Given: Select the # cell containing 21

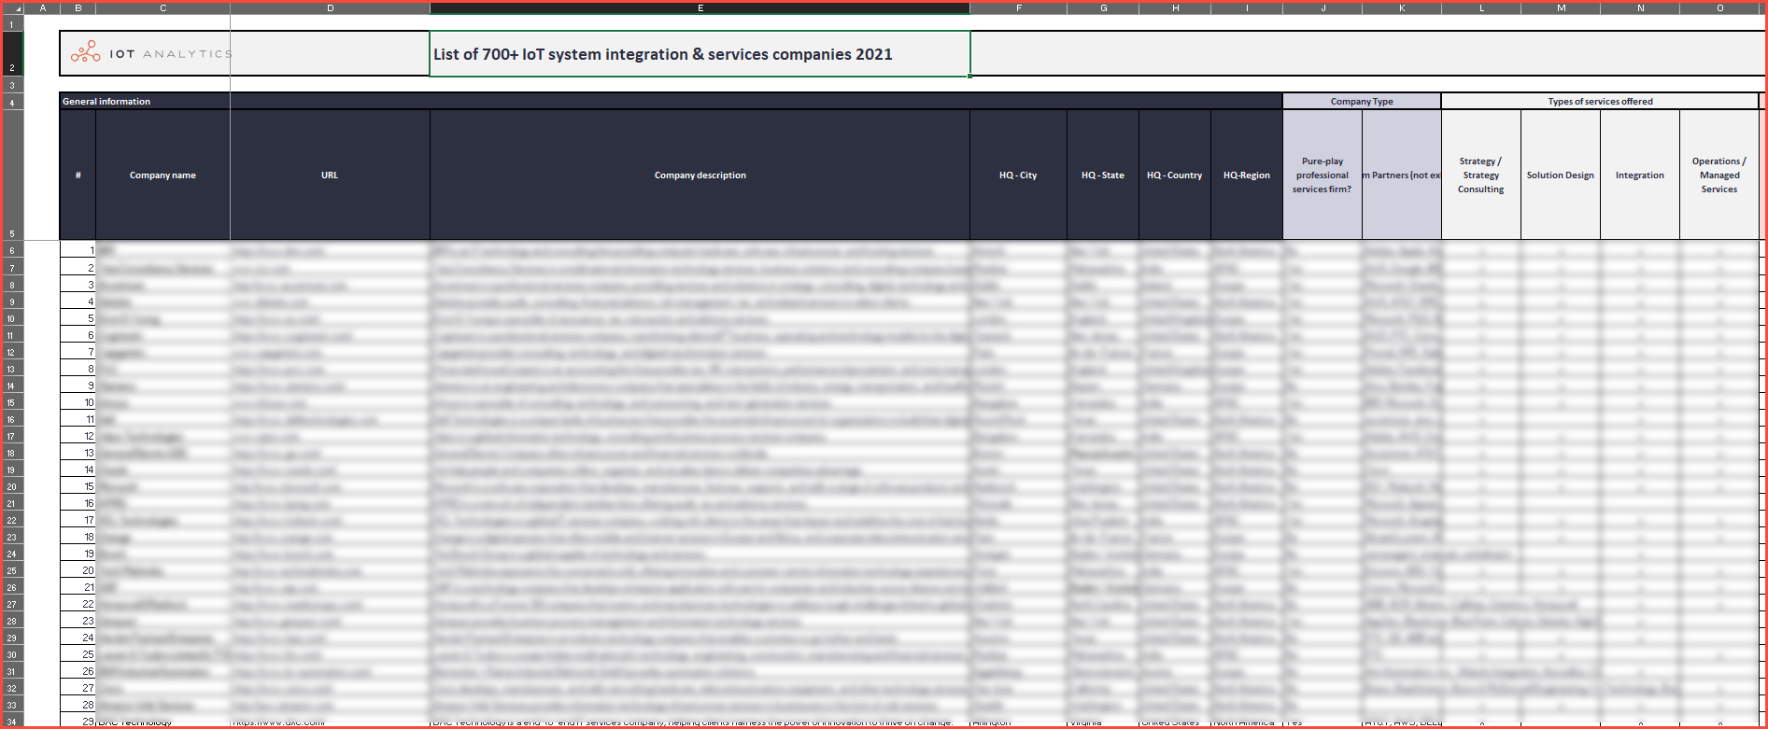Looking at the screenshot, I should tap(78, 587).
